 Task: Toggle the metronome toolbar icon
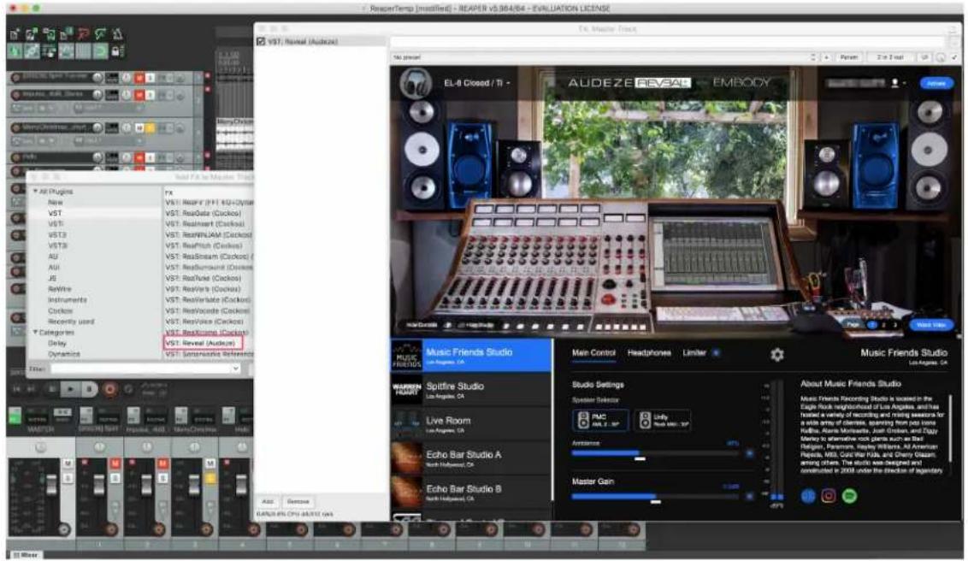tap(117, 34)
